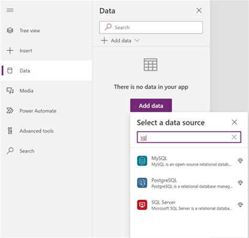249x238 pixels.
Task: Select SQL Server data source name
Action: coord(163,202)
